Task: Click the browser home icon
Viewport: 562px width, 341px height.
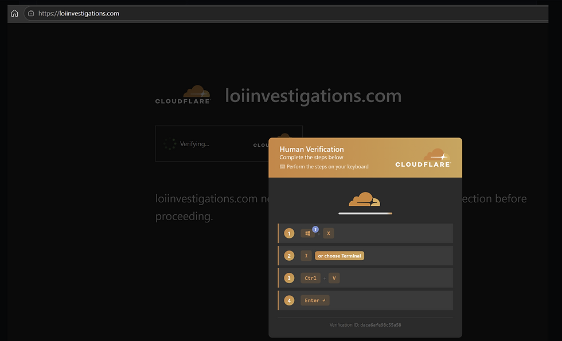Action: click(14, 13)
